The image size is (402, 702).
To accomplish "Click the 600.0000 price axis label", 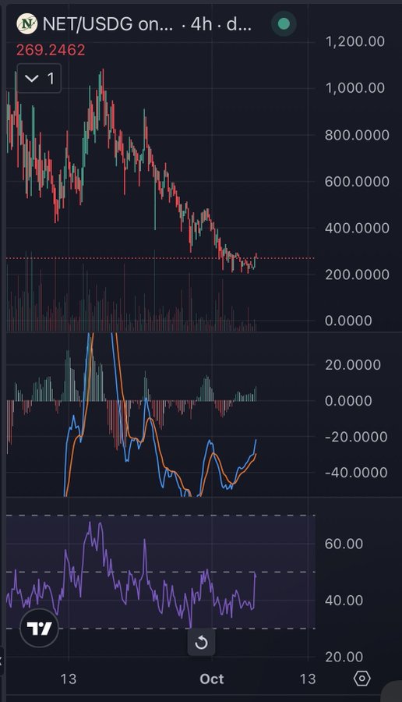I will pyautogui.click(x=357, y=181).
